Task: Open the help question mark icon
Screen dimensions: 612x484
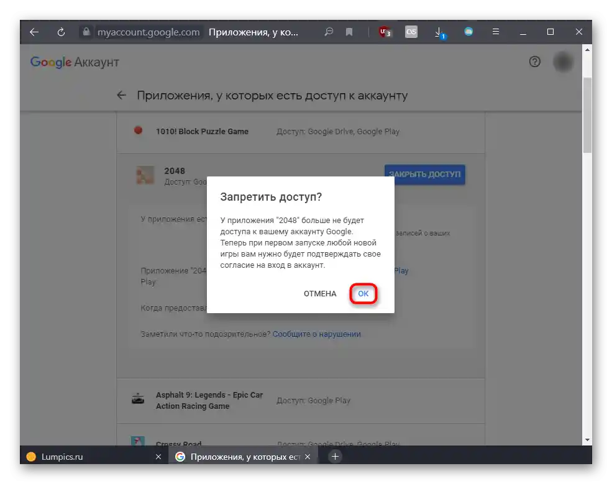Action: [535, 62]
